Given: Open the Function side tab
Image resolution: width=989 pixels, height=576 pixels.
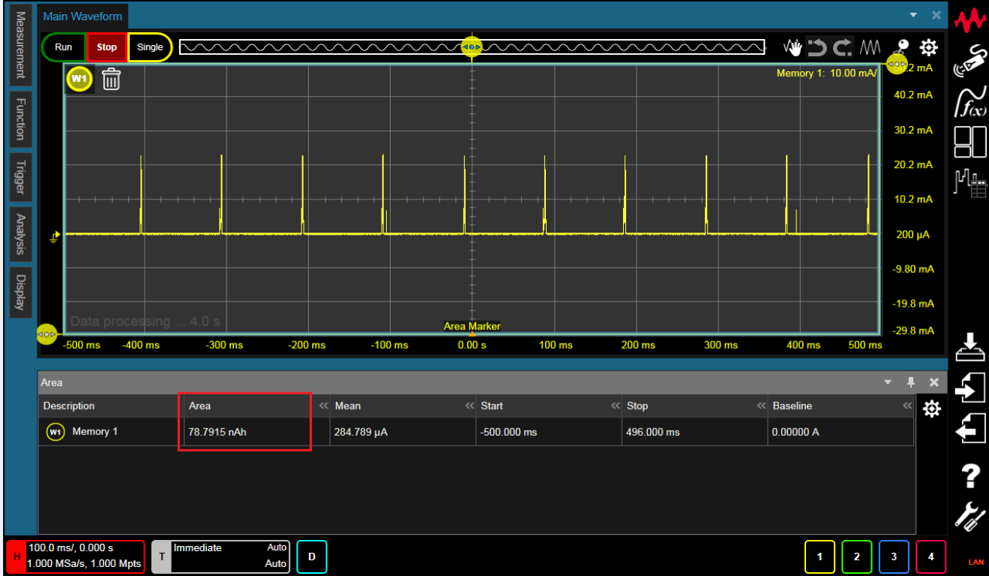Looking at the screenshot, I should [x=20, y=119].
